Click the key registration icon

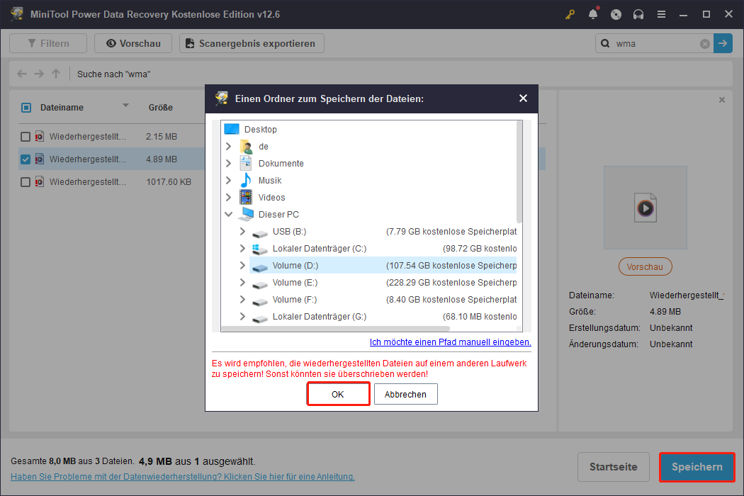point(570,14)
